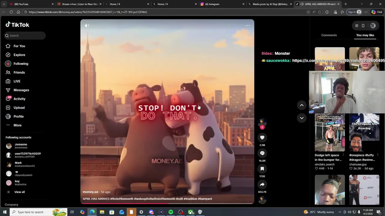Open Edge settings and more ellipsis

pyautogui.click(x=366, y=12)
